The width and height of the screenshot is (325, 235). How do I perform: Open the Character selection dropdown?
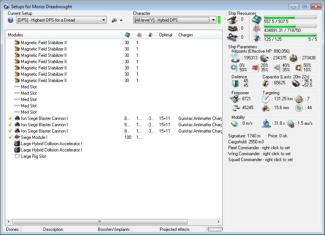coord(175,20)
